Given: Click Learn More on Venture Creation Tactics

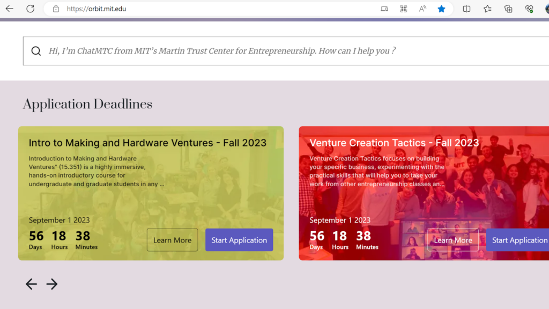Looking at the screenshot, I should point(452,240).
